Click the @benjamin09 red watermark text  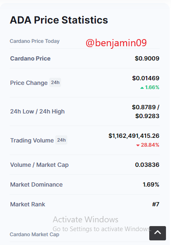point(116,43)
